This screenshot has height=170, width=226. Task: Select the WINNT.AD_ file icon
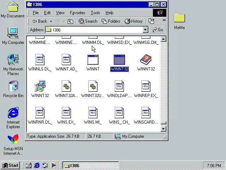click(66, 59)
